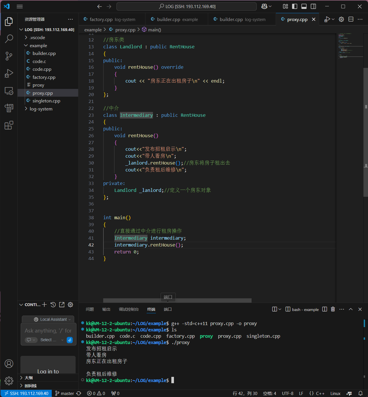Close the terminal panel
Image resolution: width=368 pixels, height=397 pixels.
360,309
